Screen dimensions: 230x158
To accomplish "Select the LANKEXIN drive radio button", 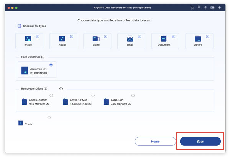I will [133, 96].
